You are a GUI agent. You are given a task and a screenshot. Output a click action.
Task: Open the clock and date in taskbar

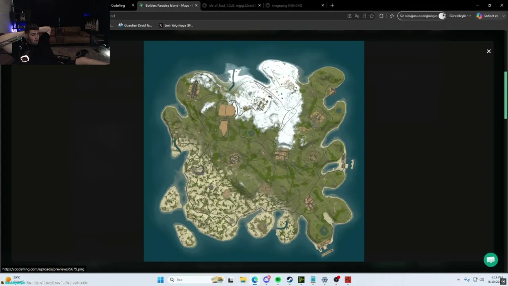pos(495,280)
